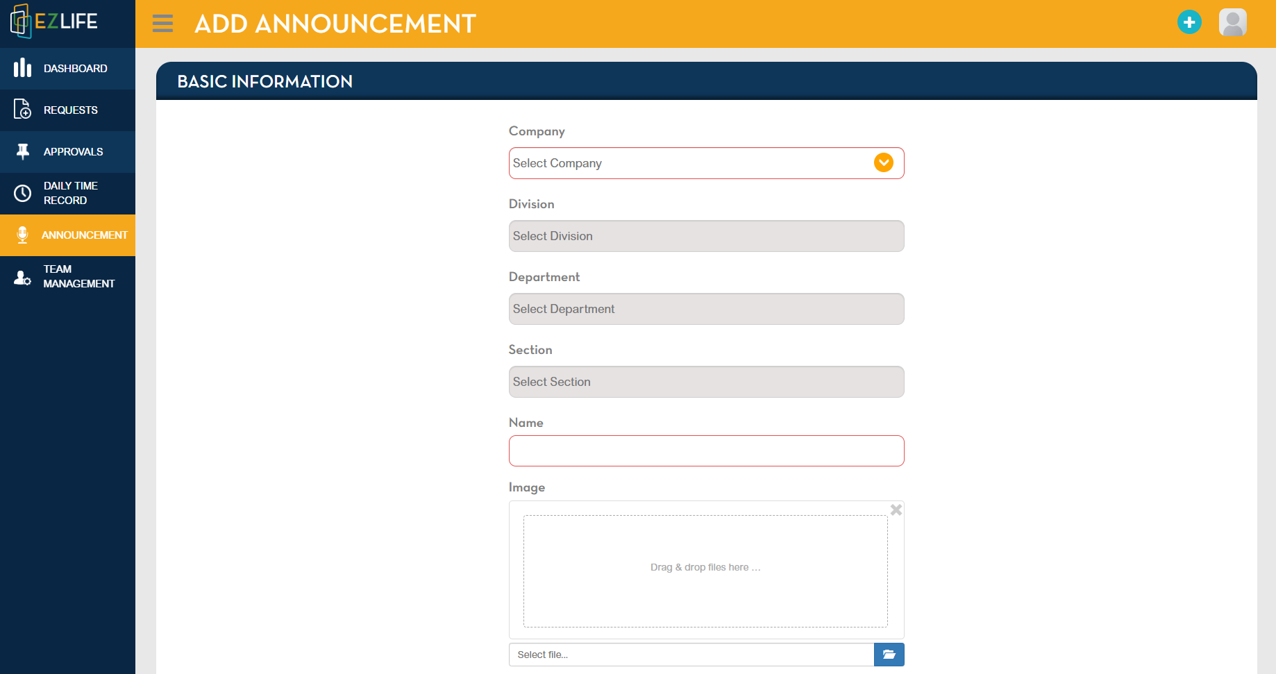Click the Announcement microphone icon
Viewport: 1276px width, 674px height.
pyautogui.click(x=22, y=235)
